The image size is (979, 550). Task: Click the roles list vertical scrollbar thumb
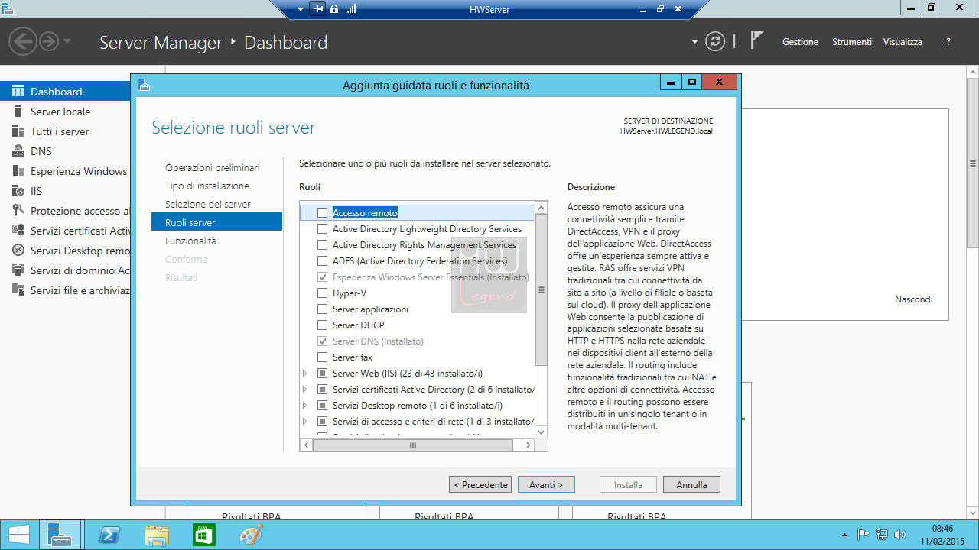pos(542,290)
